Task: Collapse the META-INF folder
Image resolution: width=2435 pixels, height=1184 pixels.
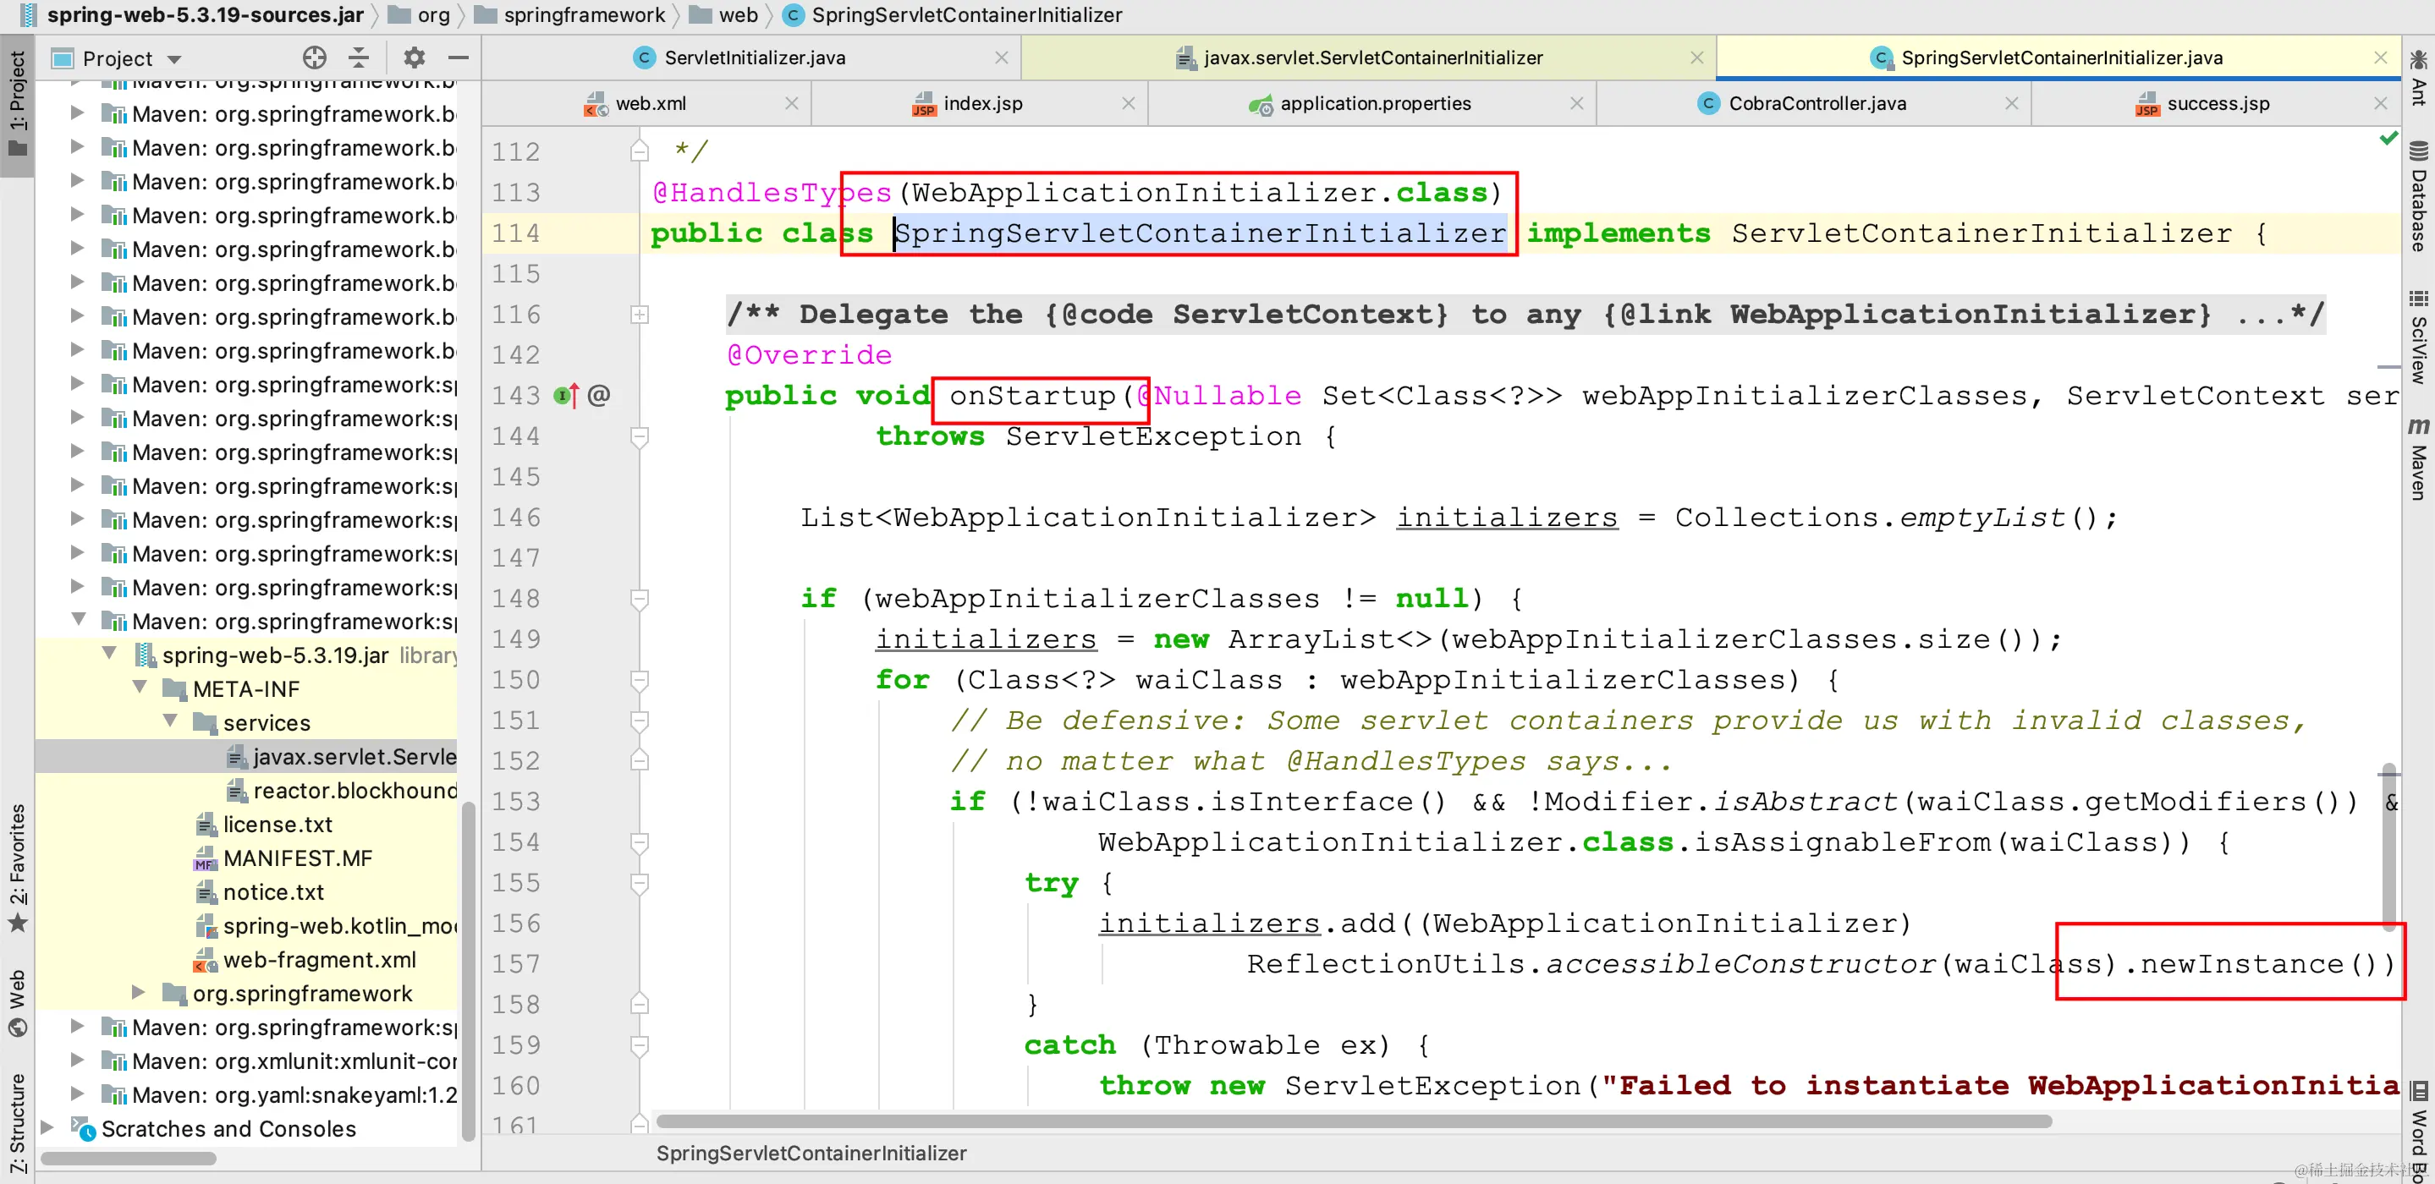Action: coord(140,688)
